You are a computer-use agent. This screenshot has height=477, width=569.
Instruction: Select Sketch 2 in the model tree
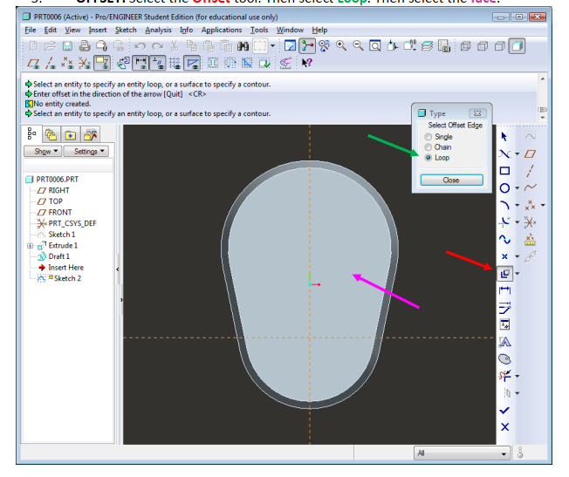66,278
